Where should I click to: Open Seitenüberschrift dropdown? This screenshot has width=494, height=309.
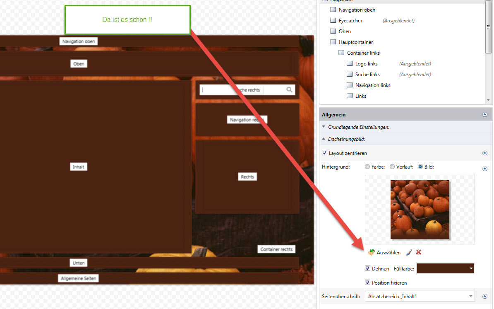tap(420, 297)
